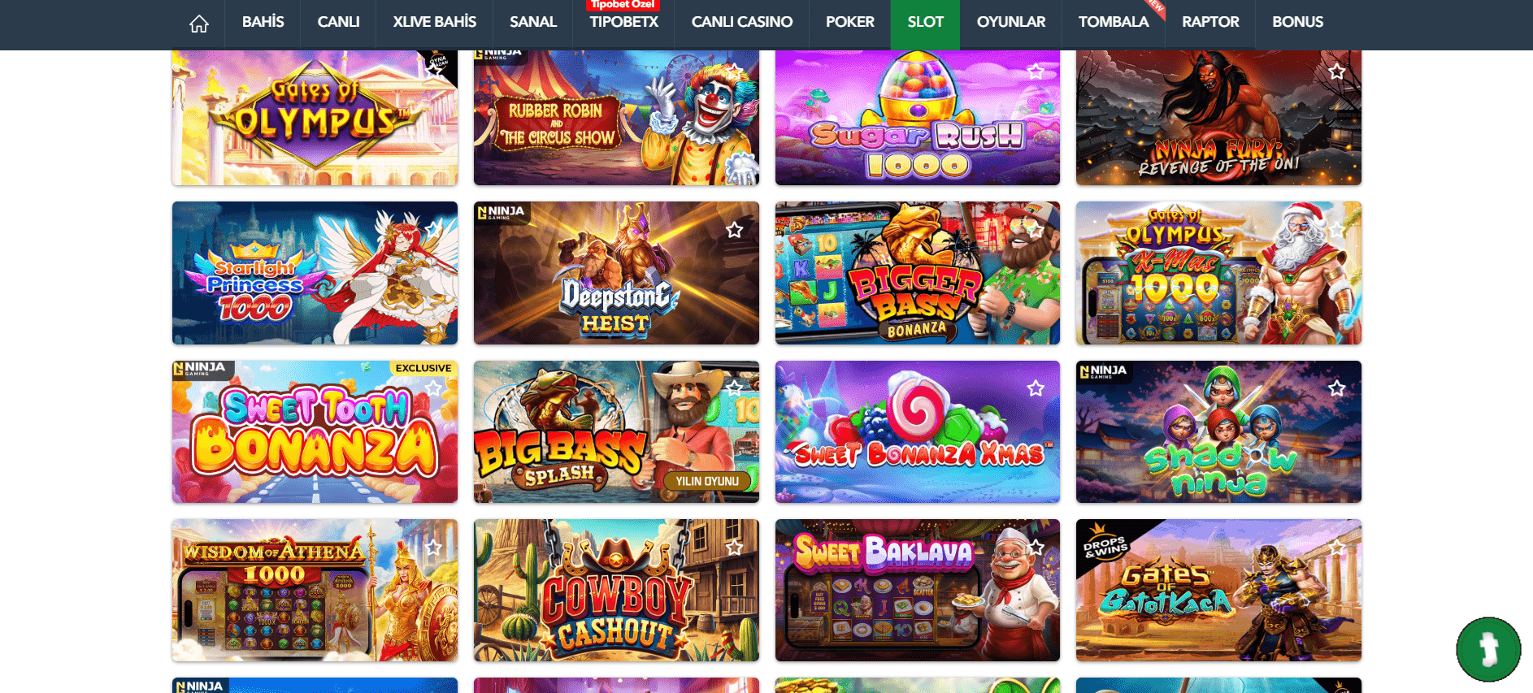This screenshot has width=1533, height=693.
Task: Switch to the SLOT tab
Action: pos(925,22)
